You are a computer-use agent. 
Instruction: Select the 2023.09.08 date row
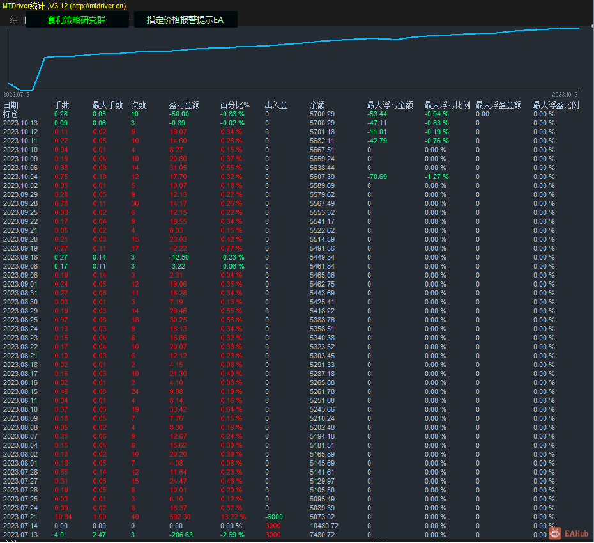click(x=20, y=266)
